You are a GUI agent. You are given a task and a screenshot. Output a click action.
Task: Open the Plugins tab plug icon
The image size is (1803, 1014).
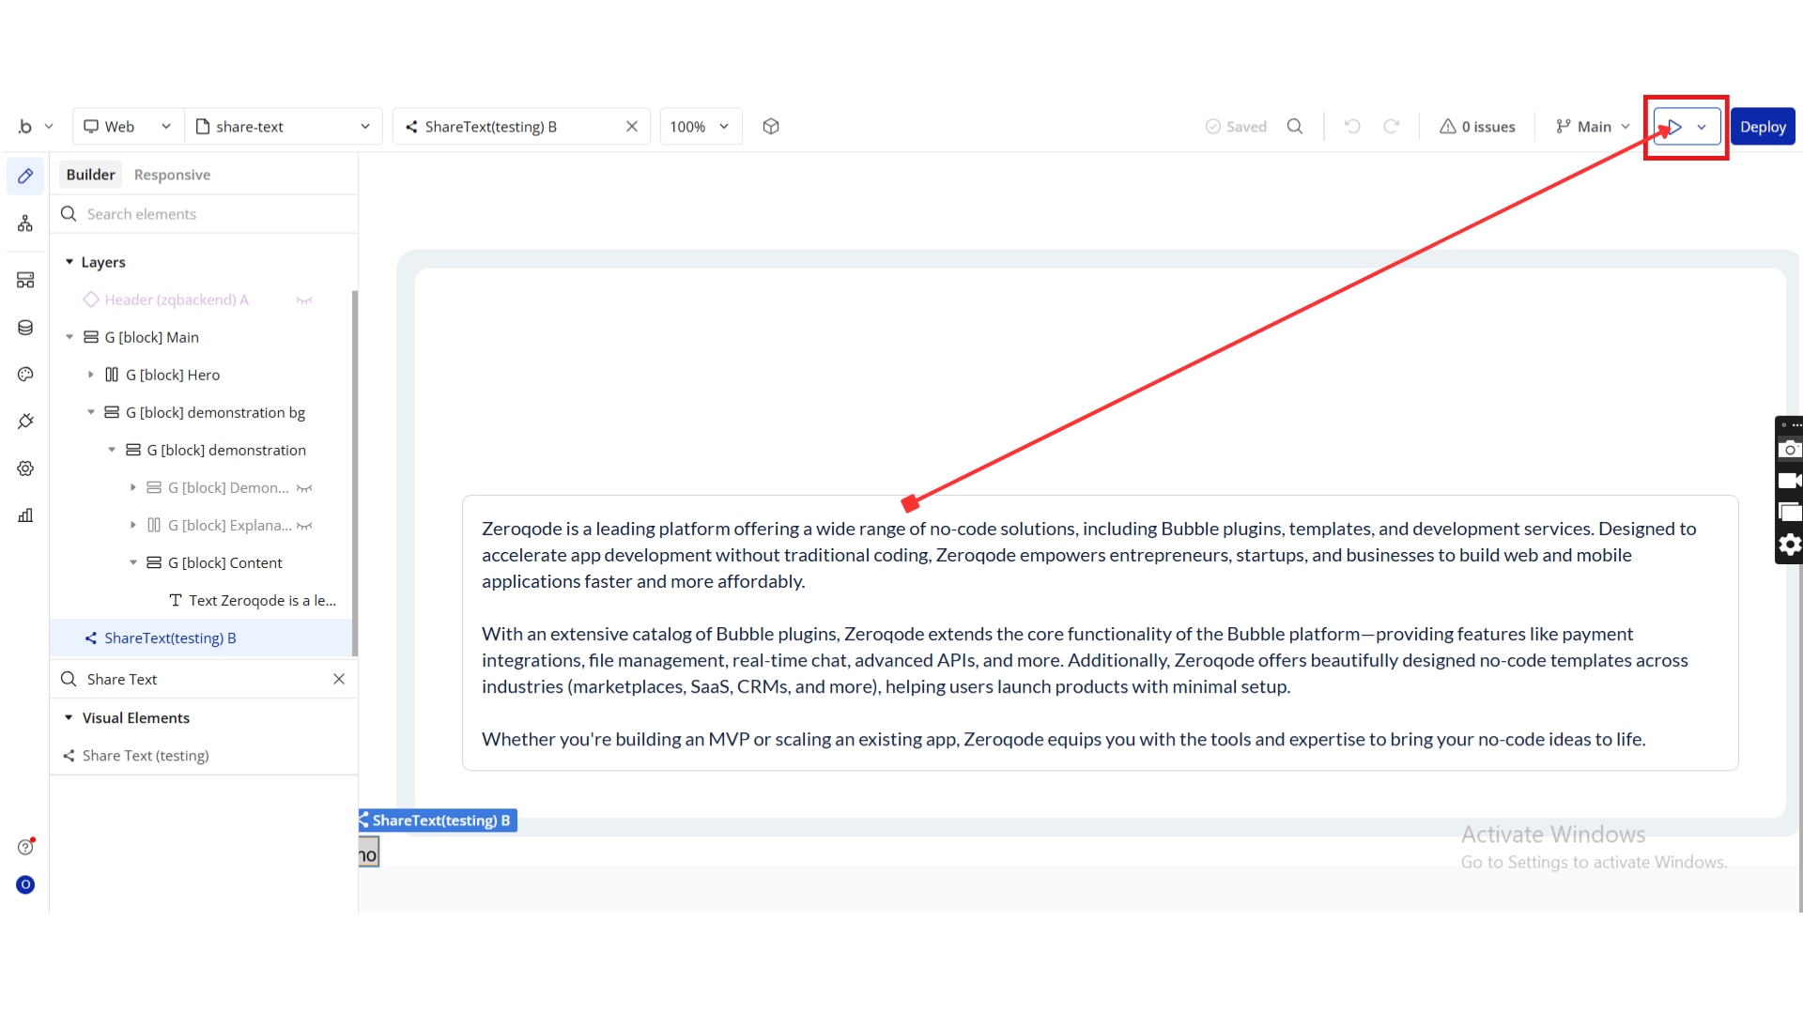(x=25, y=422)
